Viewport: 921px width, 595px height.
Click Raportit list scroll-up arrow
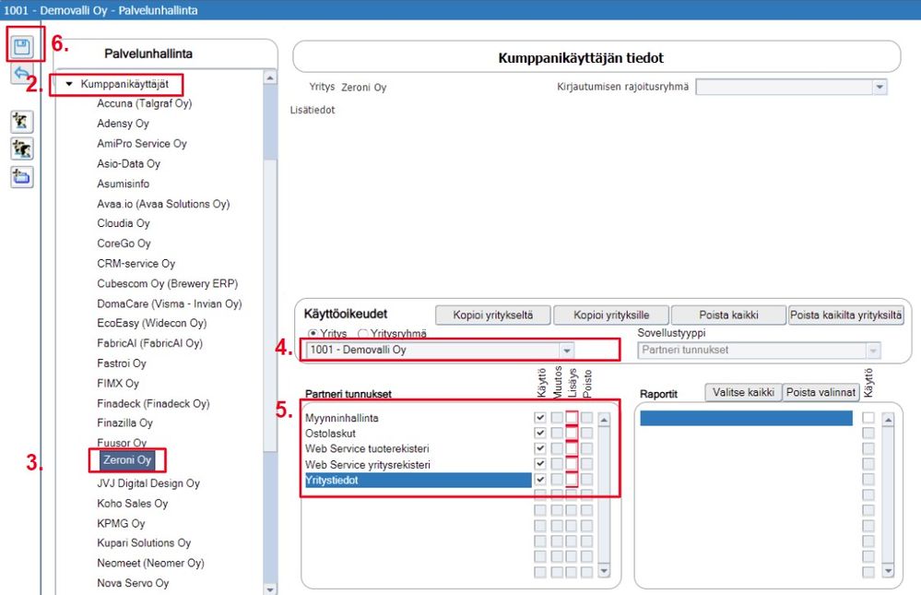[x=888, y=420]
